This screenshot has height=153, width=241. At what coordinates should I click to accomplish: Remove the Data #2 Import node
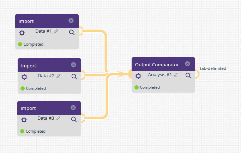[73, 65]
